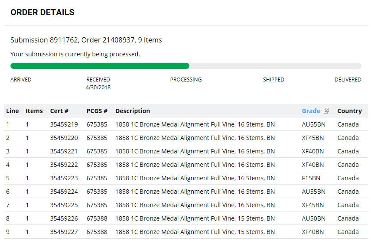Click the ARRIVED stage label
Image resolution: width=371 pixels, height=247 pixels.
[x=21, y=80]
